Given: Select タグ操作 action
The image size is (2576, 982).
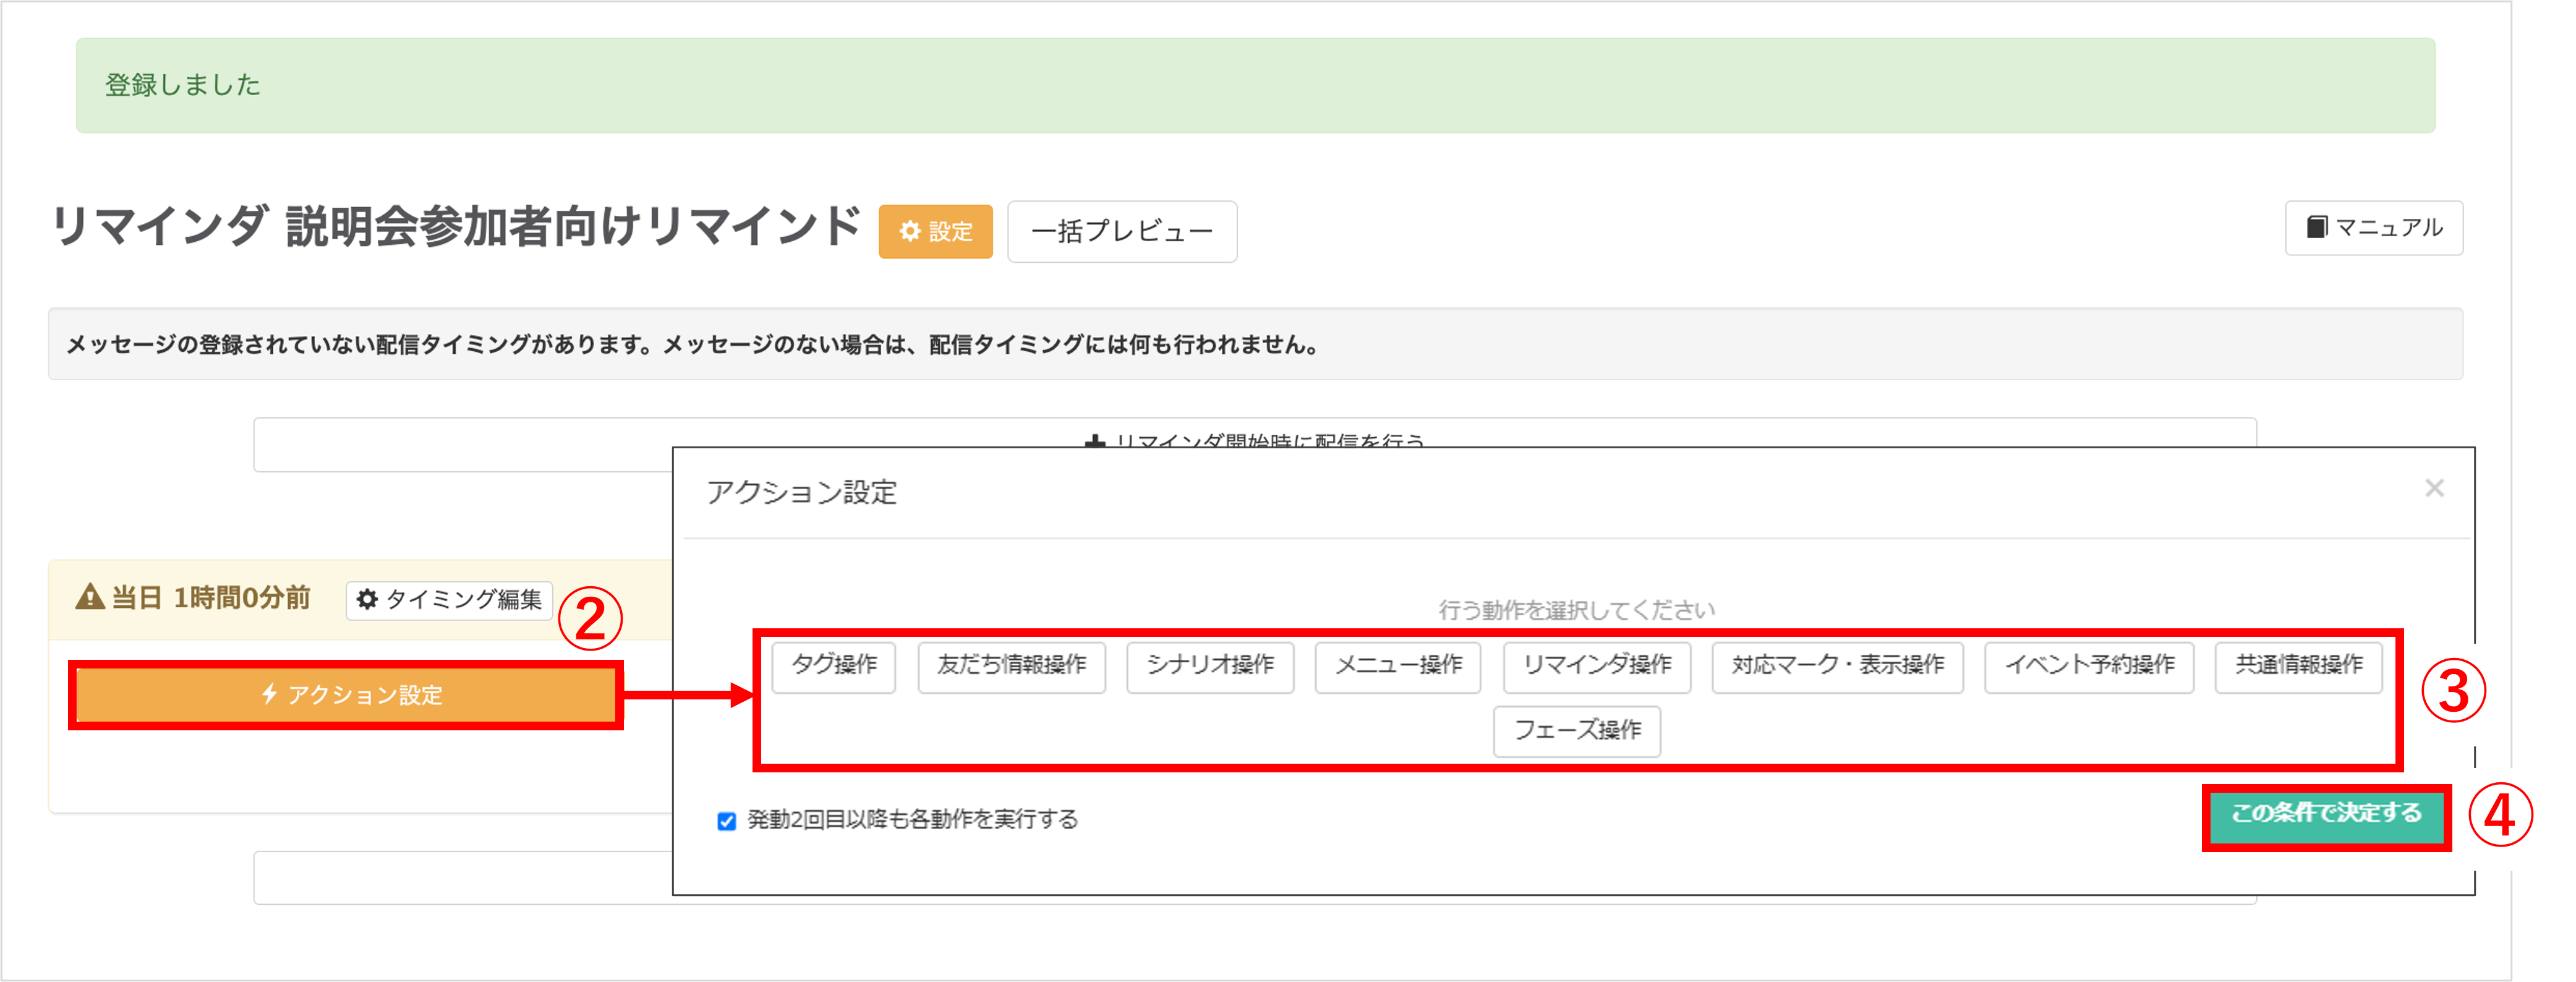Looking at the screenshot, I should click(x=834, y=666).
